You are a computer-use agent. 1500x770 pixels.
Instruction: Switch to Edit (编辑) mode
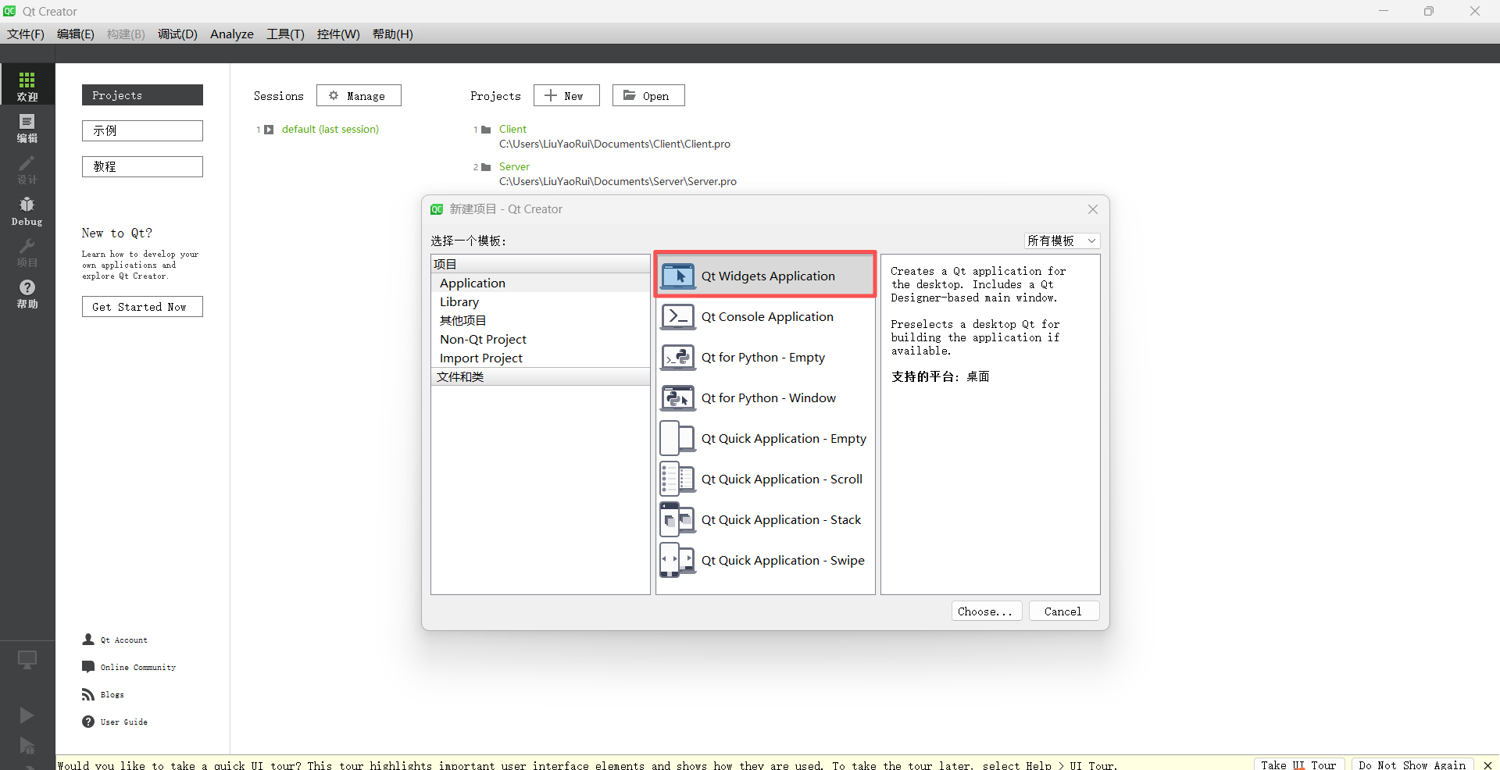27,127
